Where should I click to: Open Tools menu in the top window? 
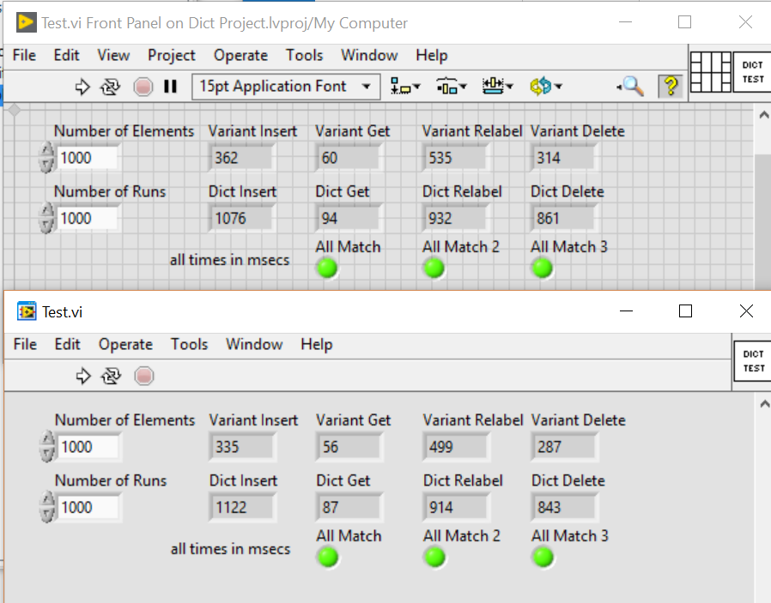[305, 55]
